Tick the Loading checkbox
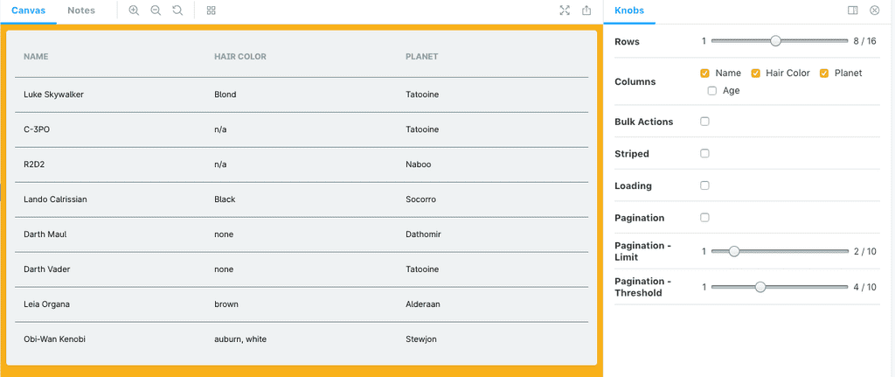The height and width of the screenshot is (377, 895). click(705, 185)
